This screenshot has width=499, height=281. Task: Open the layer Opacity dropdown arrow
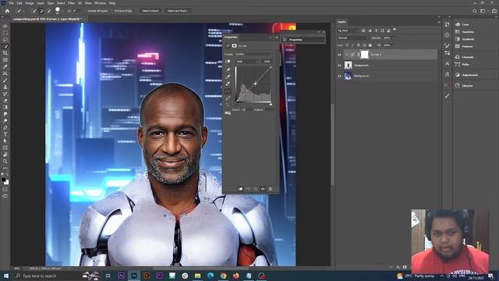[x=394, y=38]
